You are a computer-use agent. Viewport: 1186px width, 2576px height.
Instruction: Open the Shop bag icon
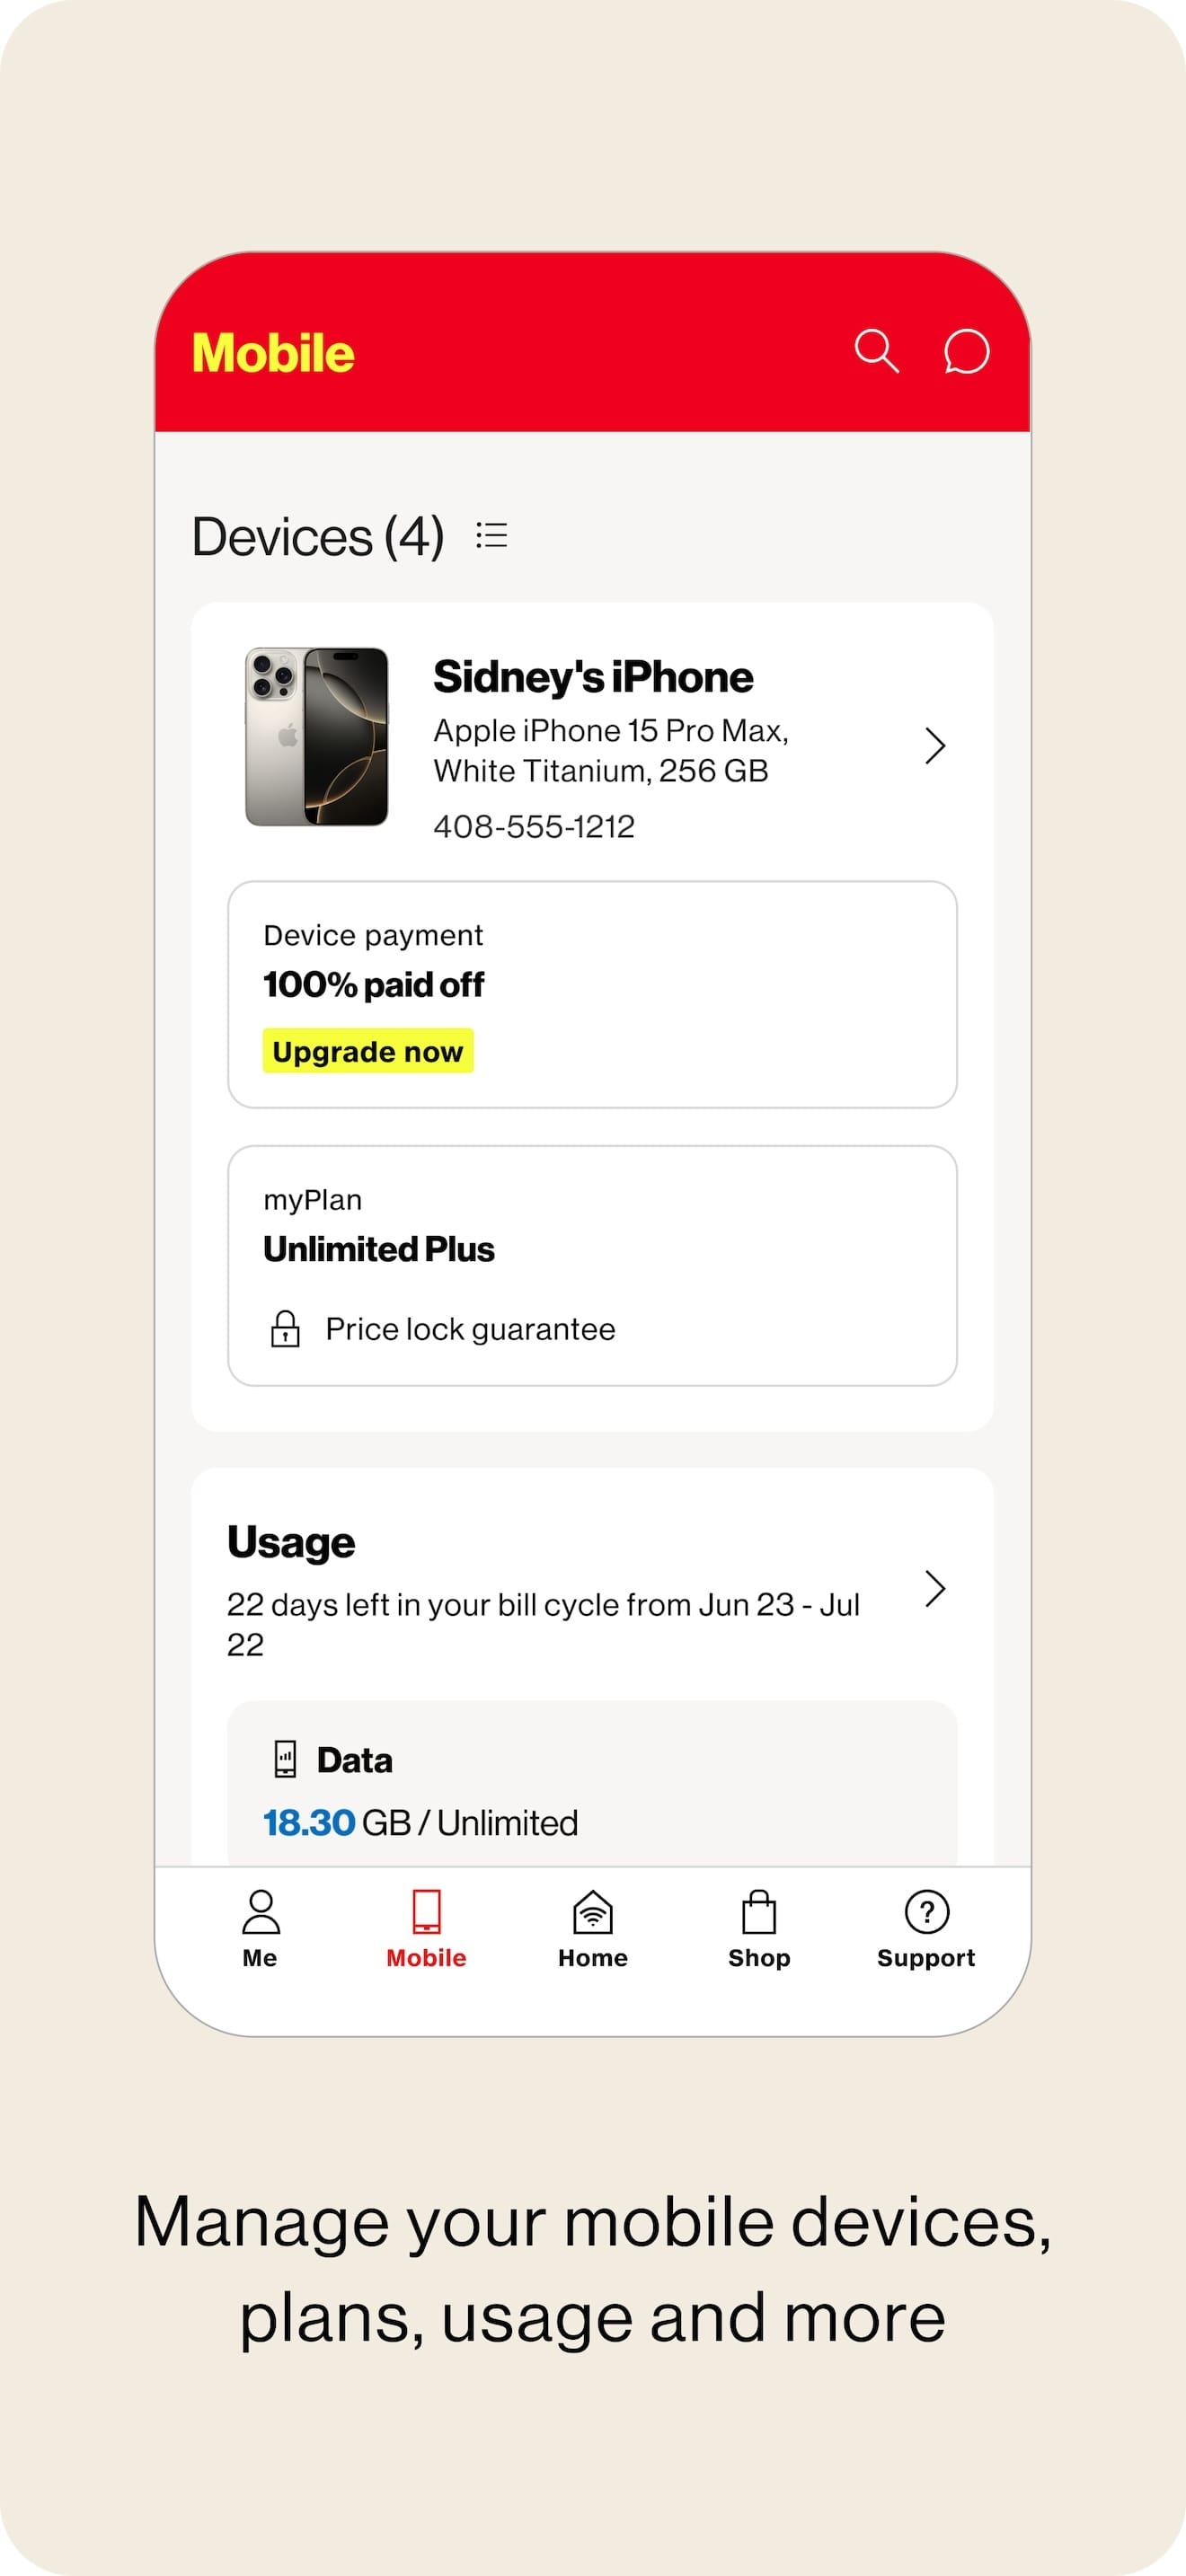click(x=758, y=1910)
